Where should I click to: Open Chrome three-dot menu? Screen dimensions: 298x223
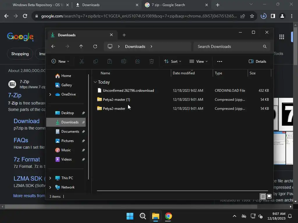click(292, 16)
